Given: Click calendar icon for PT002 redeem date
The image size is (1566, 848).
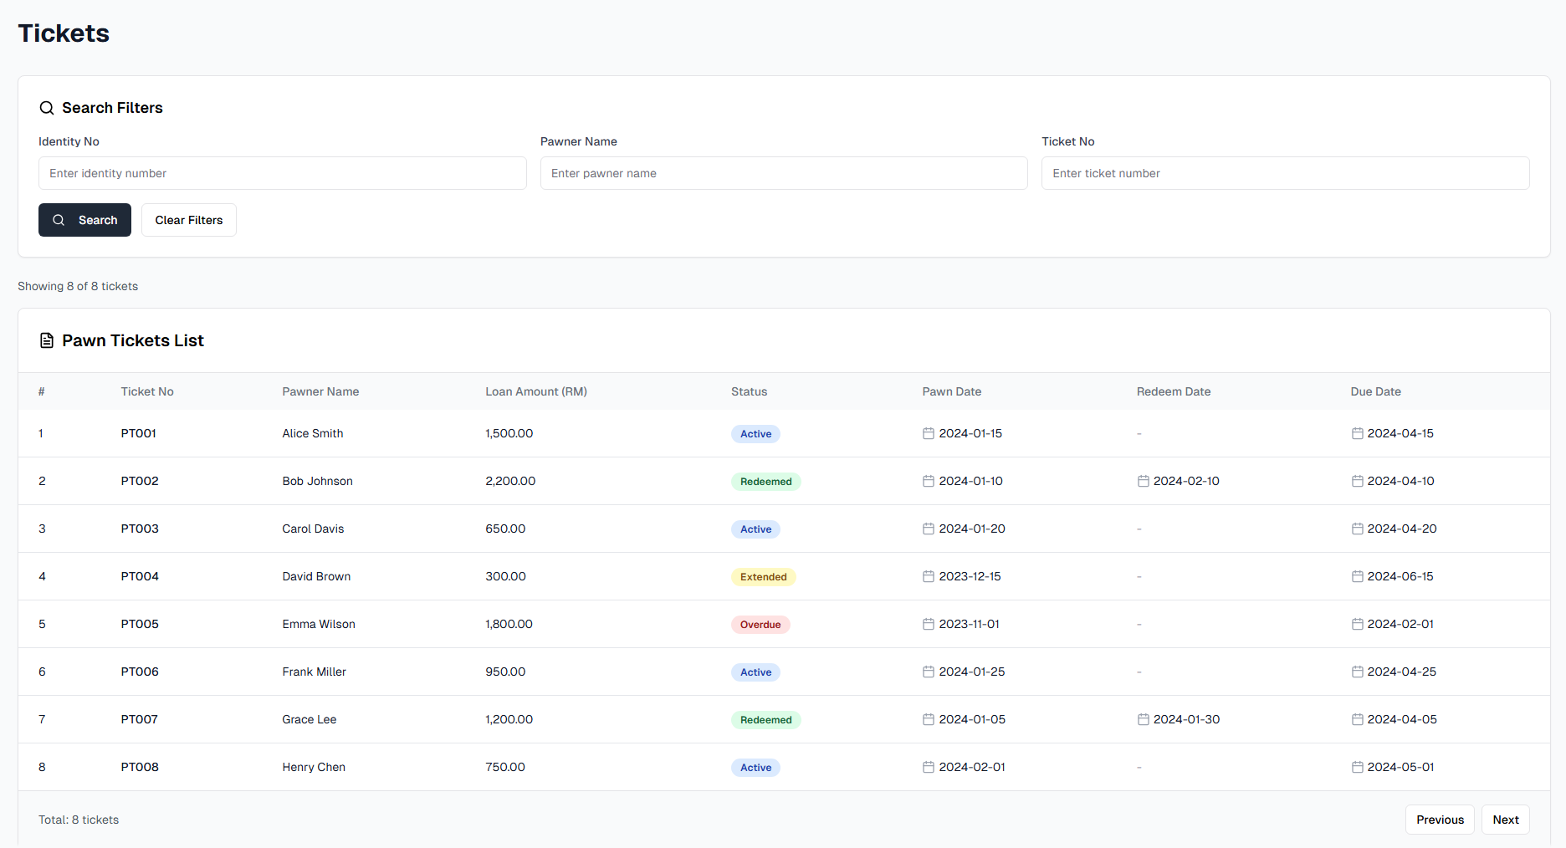Looking at the screenshot, I should coord(1143,481).
